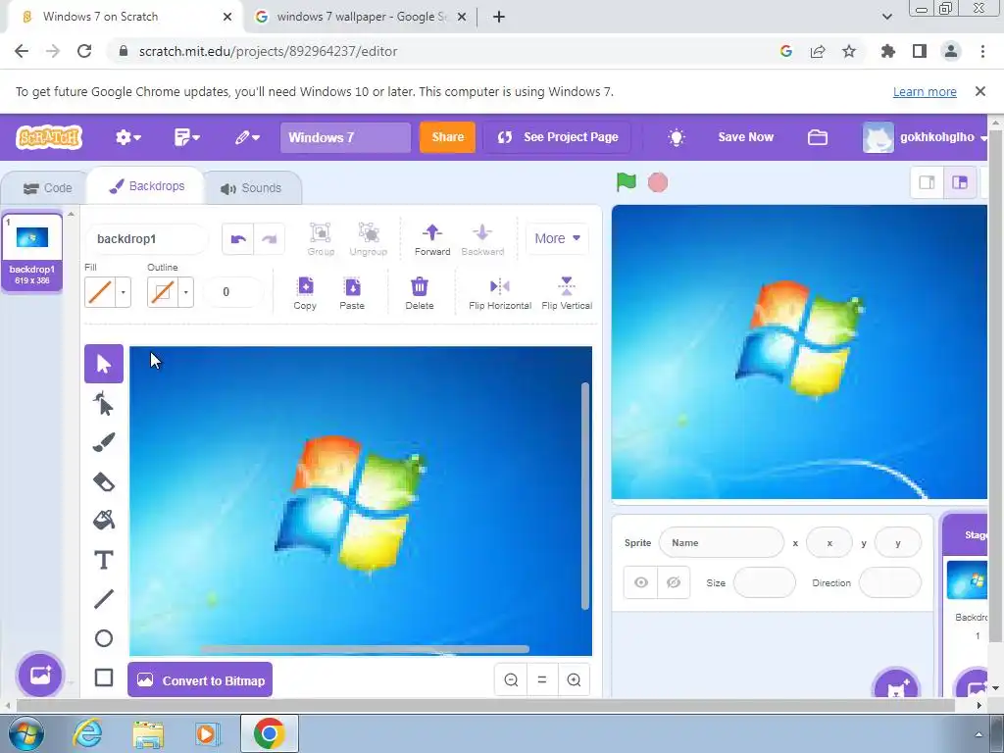Open My Stuff folder icon
This screenshot has height=753, width=1004.
coord(818,137)
